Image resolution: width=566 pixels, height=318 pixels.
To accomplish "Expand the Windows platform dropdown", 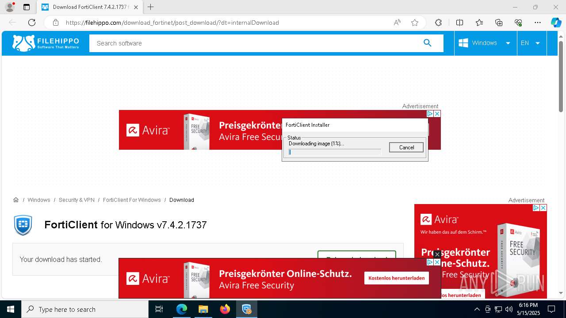I will [485, 43].
